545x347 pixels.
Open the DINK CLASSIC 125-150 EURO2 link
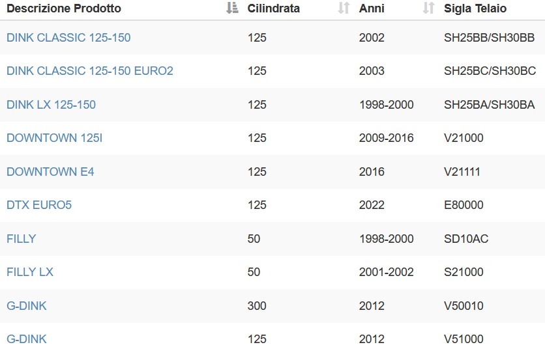90,71
